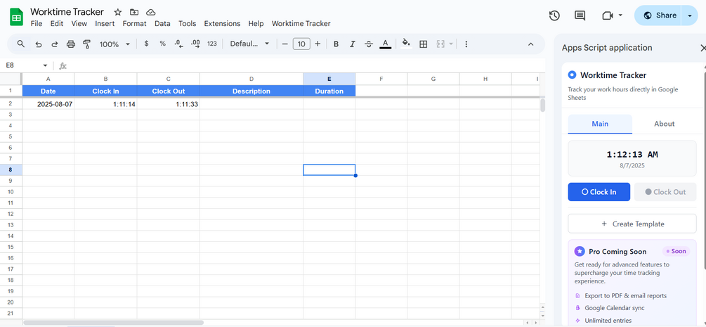Image resolution: width=706 pixels, height=327 pixels.
Task: Open the View menu
Action: click(79, 23)
